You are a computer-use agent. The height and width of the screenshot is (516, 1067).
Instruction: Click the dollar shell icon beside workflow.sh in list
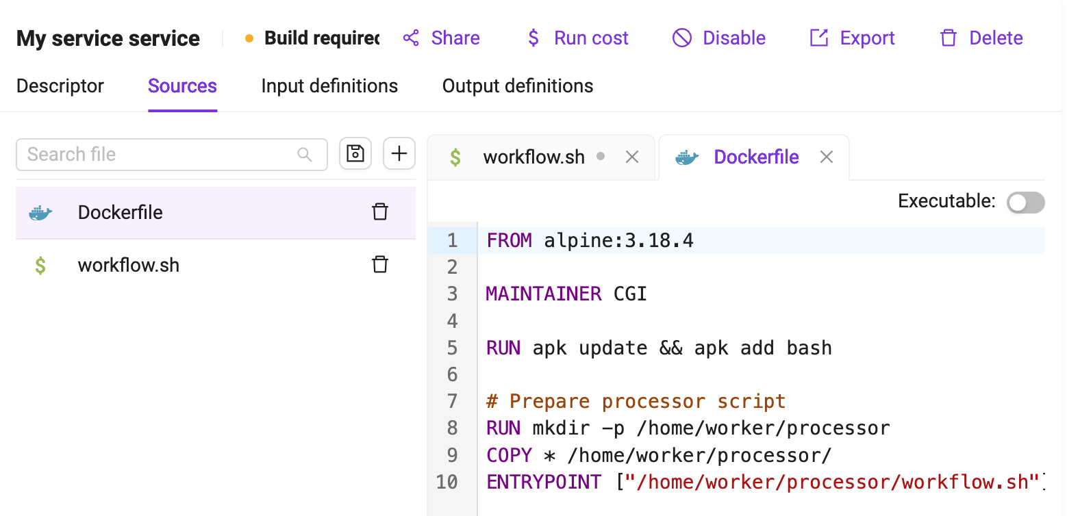(x=40, y=266)
